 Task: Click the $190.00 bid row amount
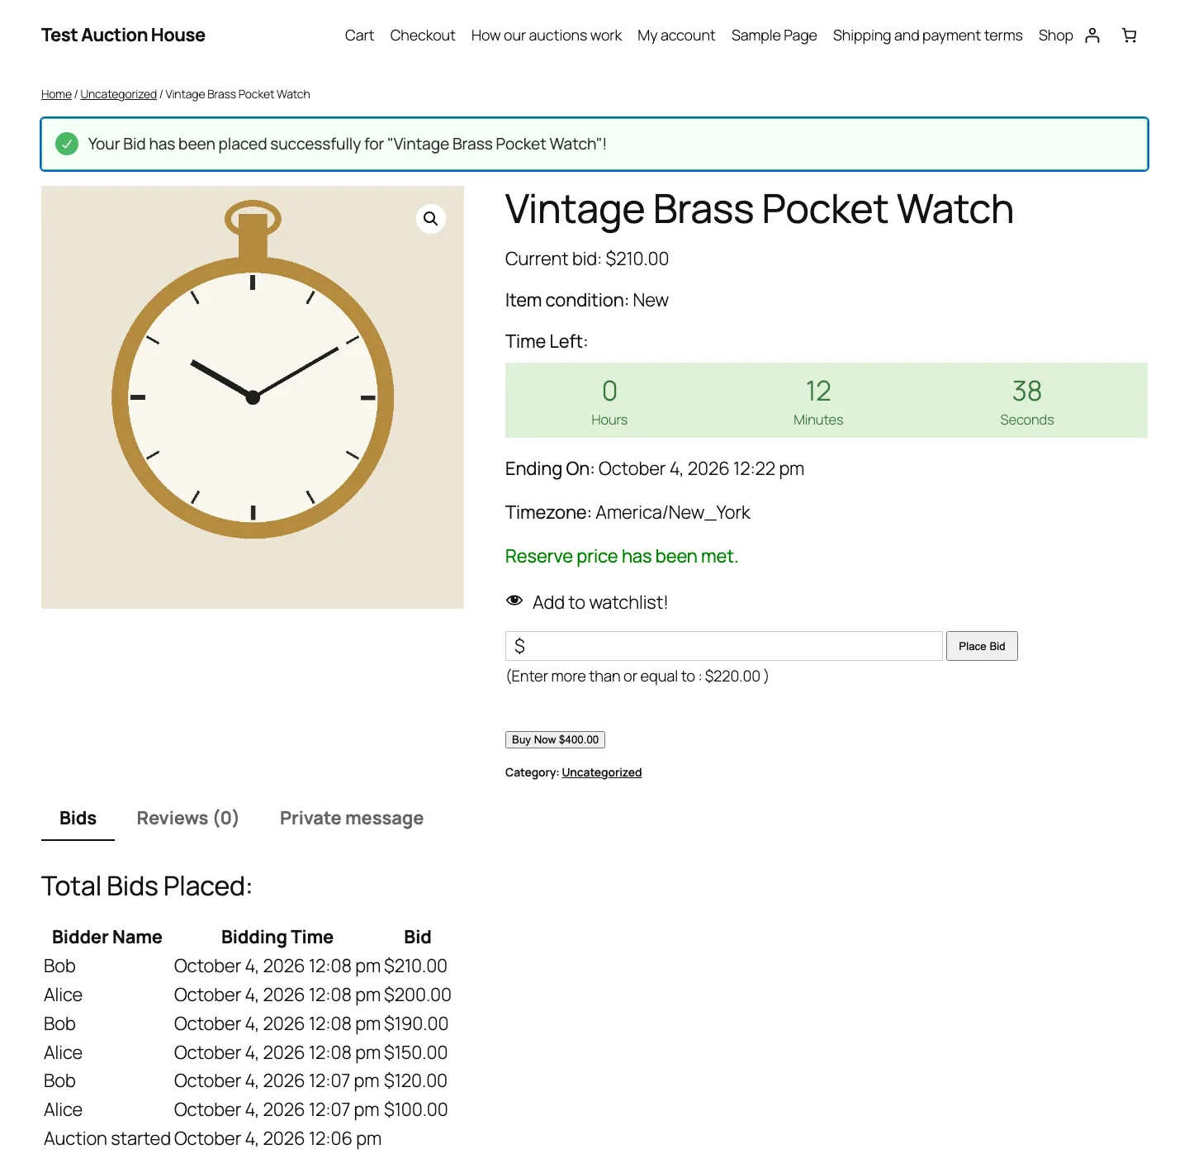pyautogui.click(x=416, y=1023)
